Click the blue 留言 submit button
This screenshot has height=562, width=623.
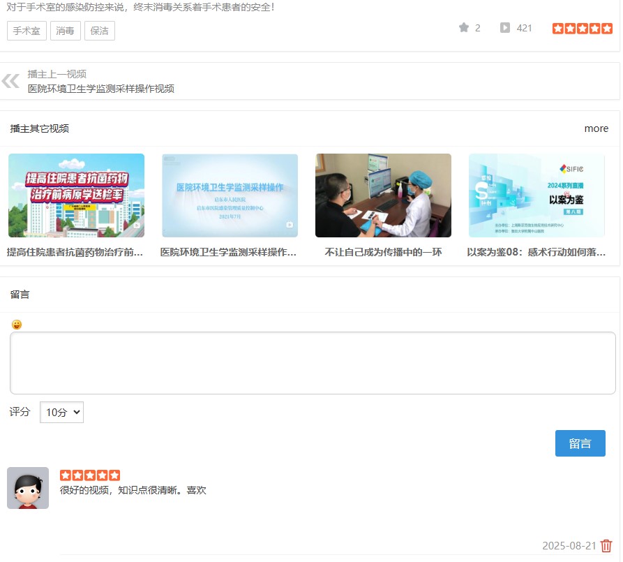[580, 443]
